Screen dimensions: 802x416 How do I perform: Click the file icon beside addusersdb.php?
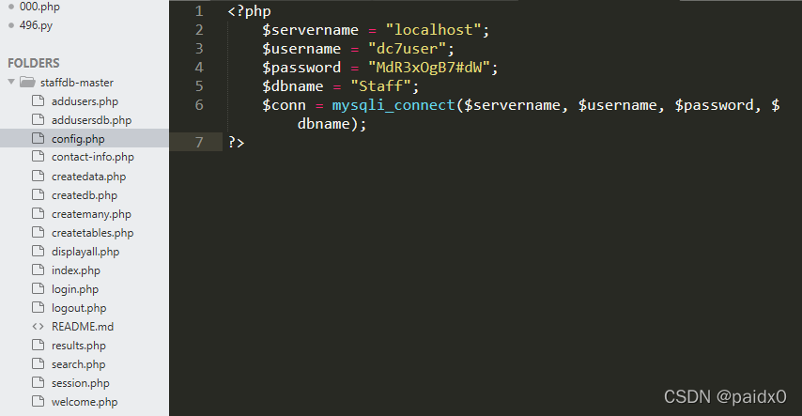tap(38, 120)
